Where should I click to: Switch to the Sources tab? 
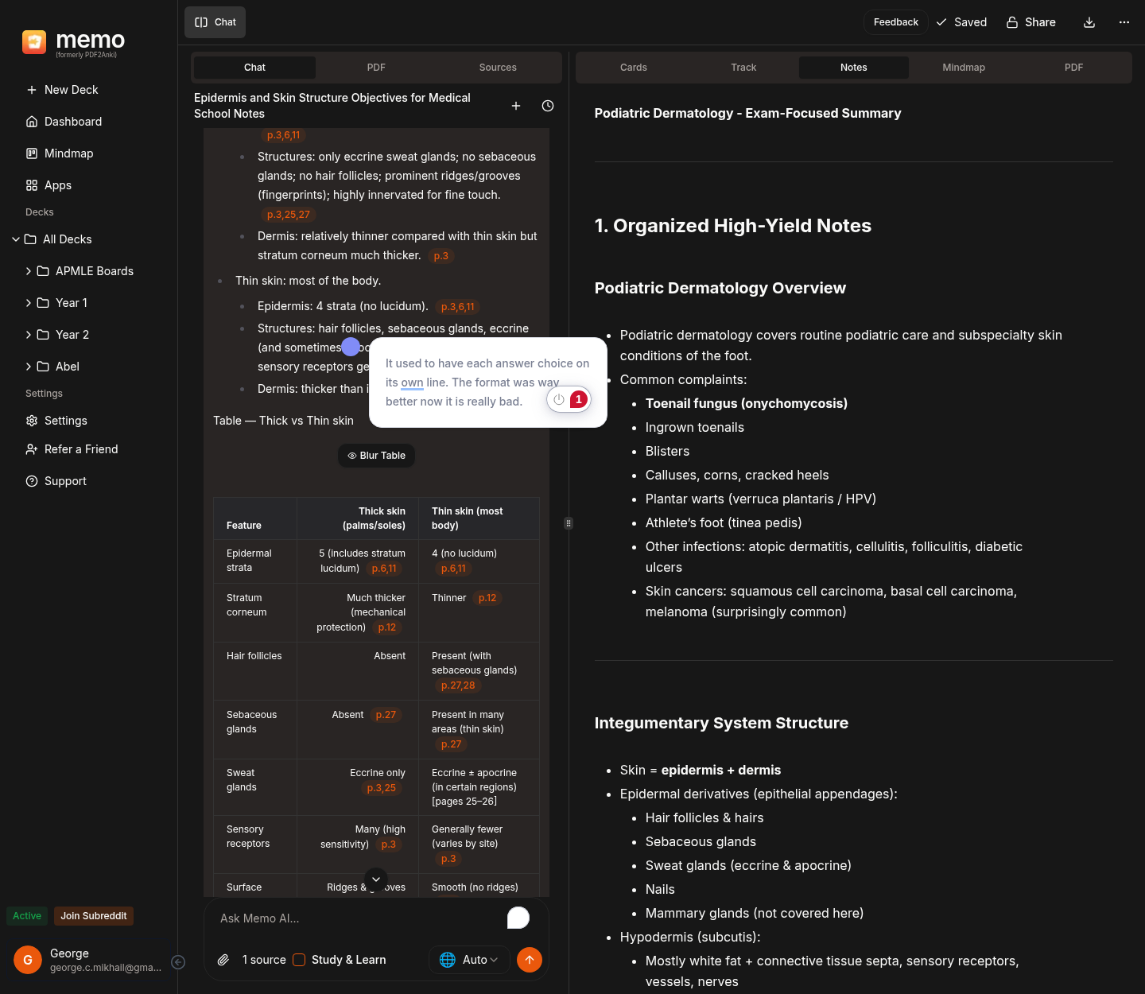(x=498, y=68)
